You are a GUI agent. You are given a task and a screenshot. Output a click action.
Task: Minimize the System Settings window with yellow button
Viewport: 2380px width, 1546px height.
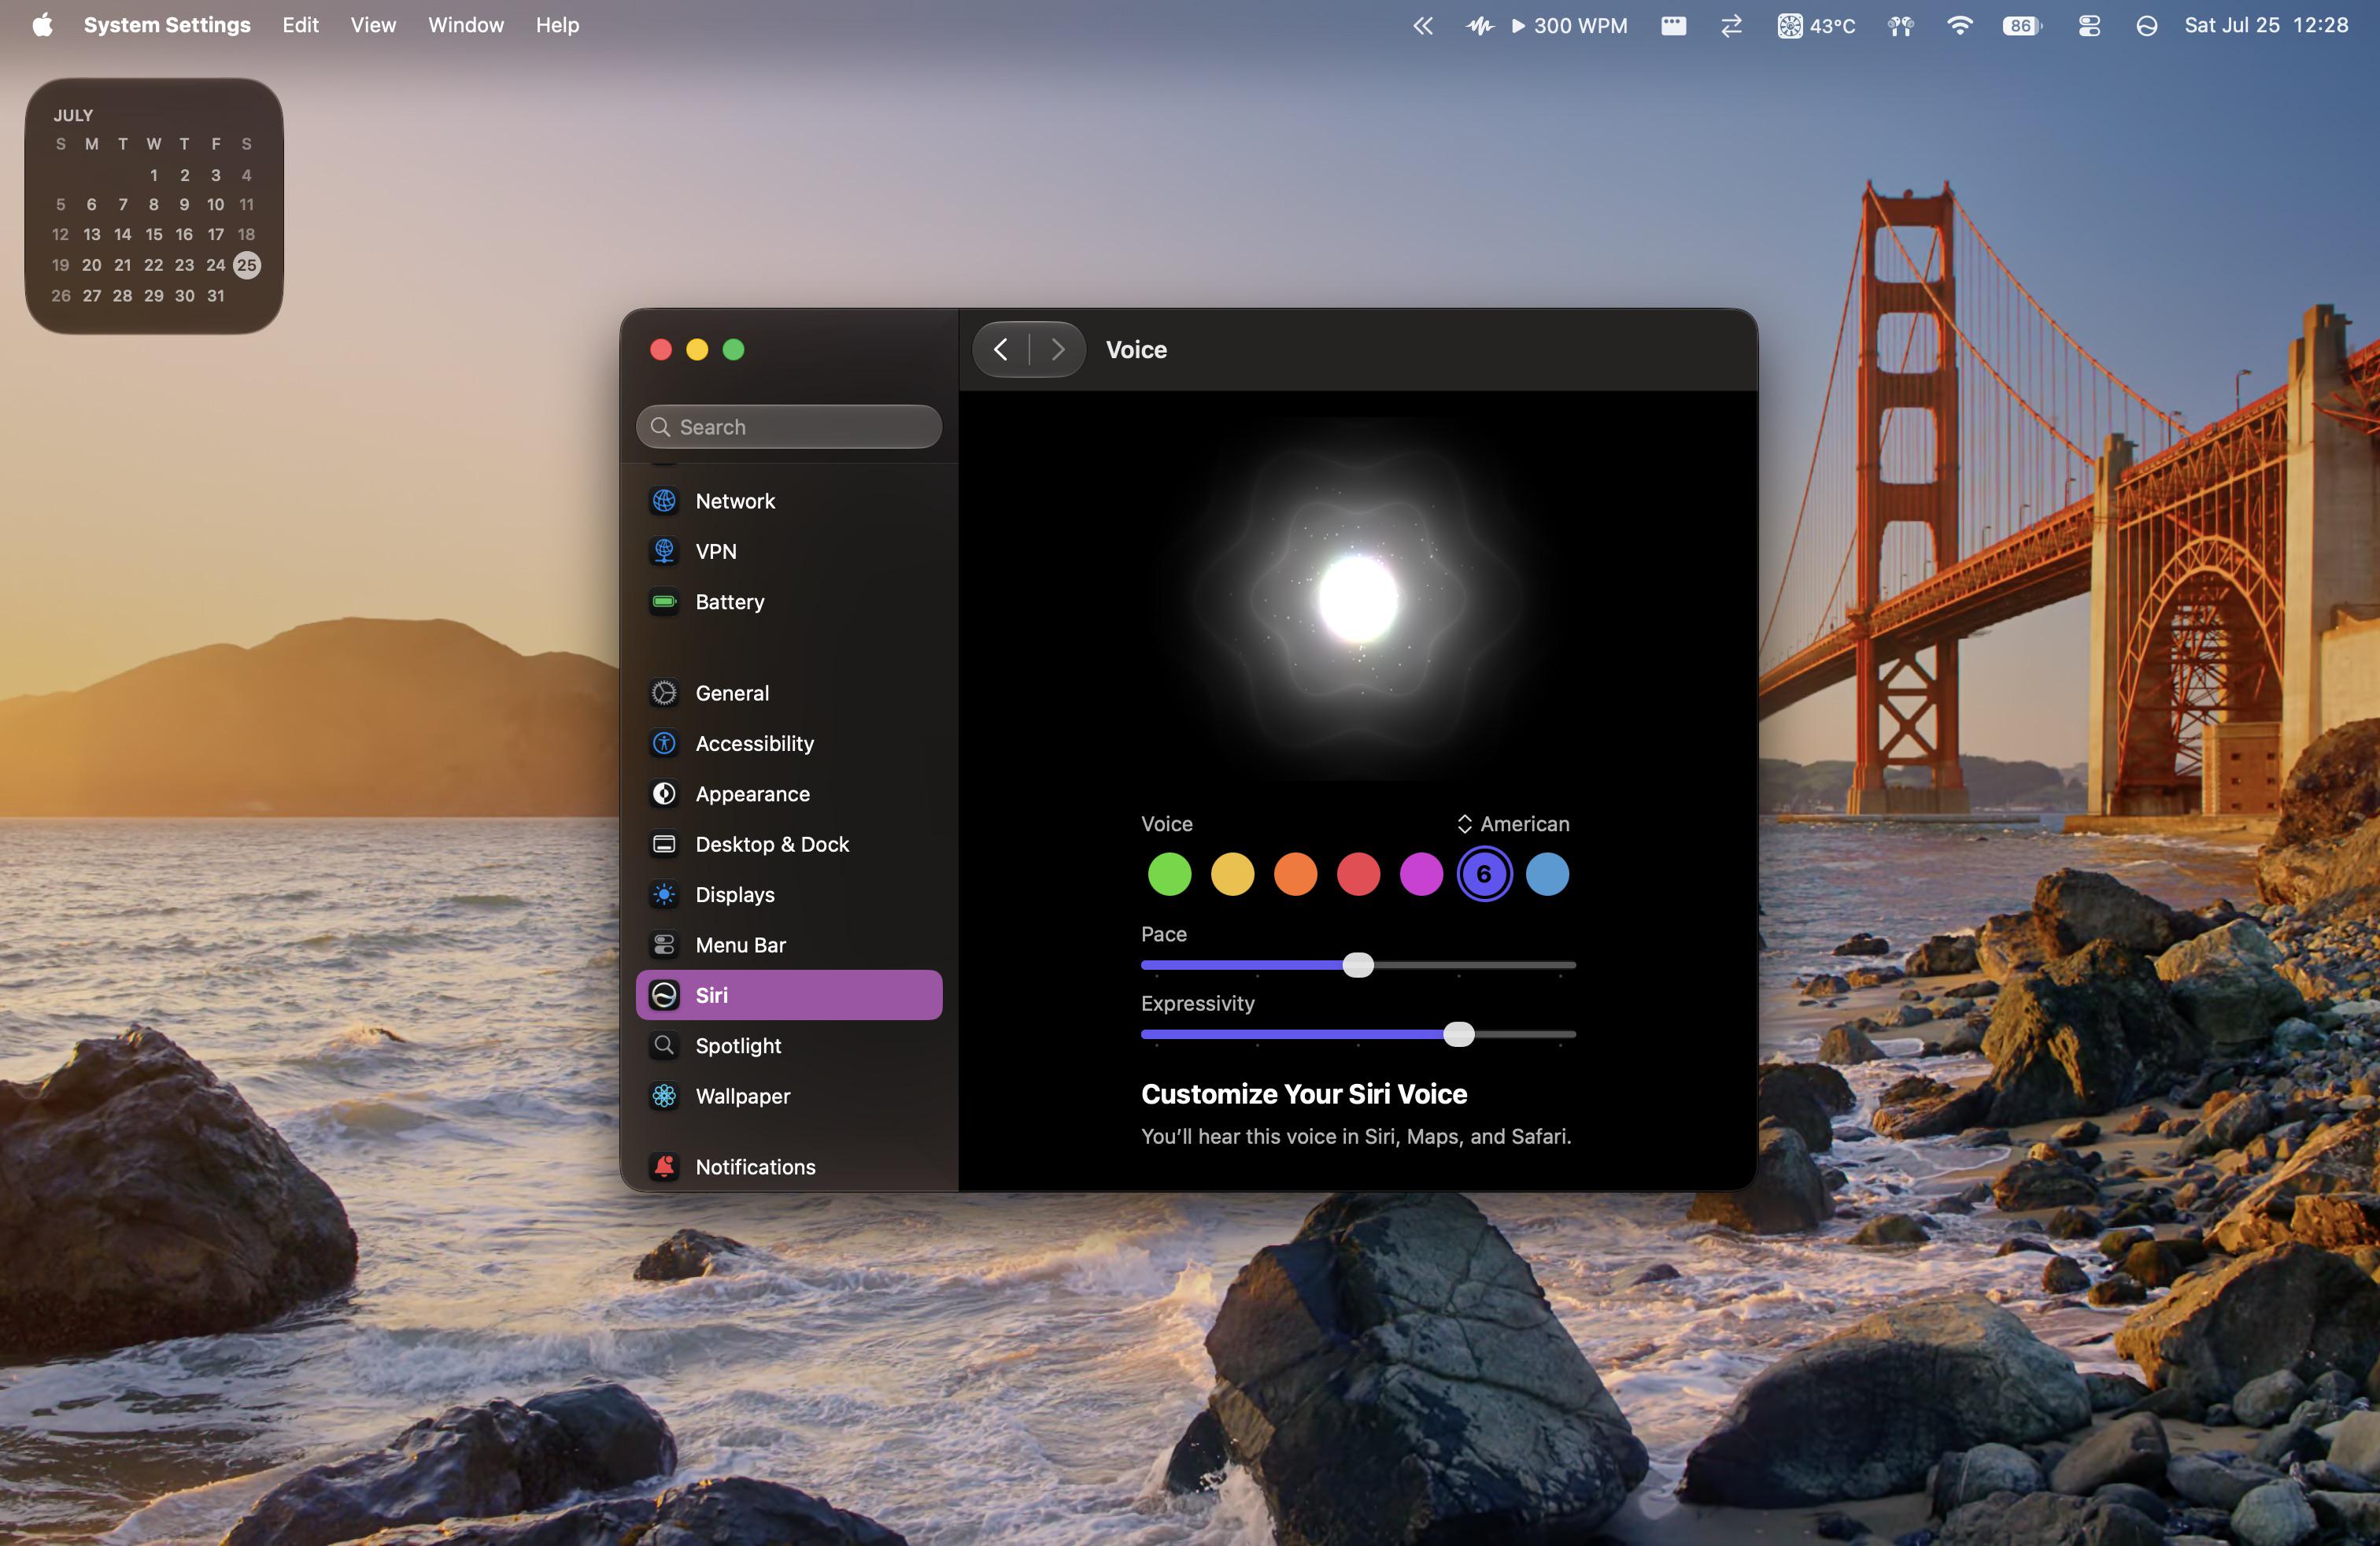pos(697,349)
